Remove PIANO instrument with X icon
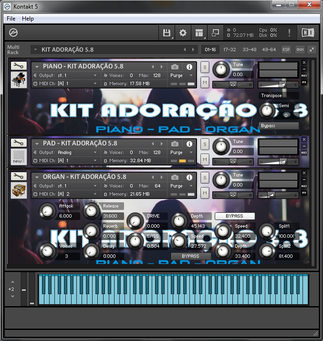The width and height of the screenshot is (323, 341). tap(304, 63)
